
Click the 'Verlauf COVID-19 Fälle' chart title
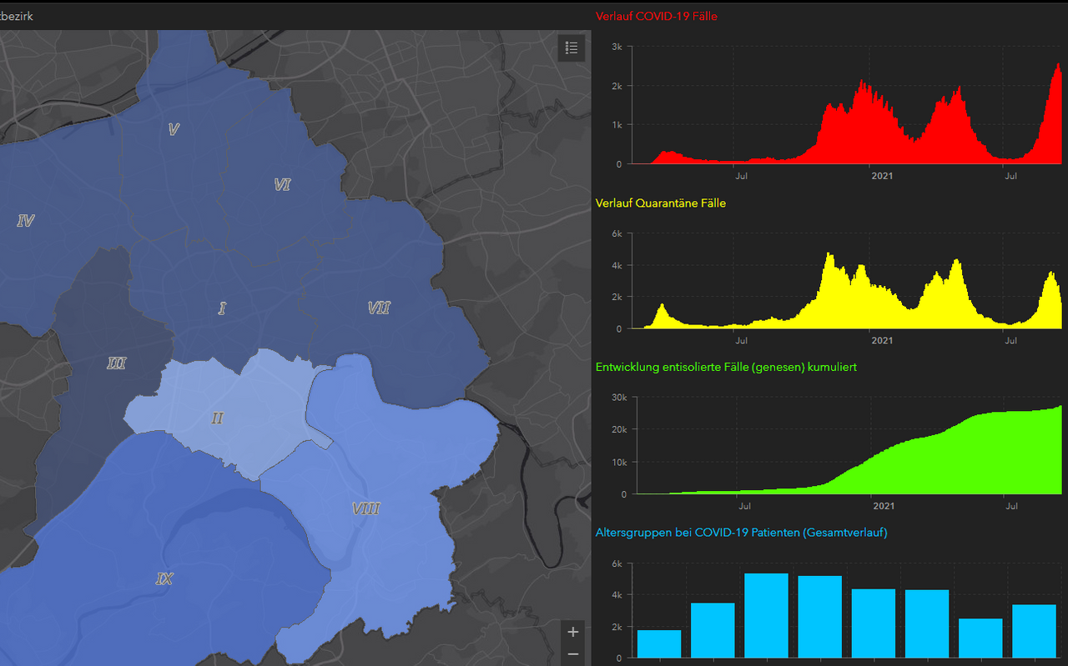[x=656, y=16]
